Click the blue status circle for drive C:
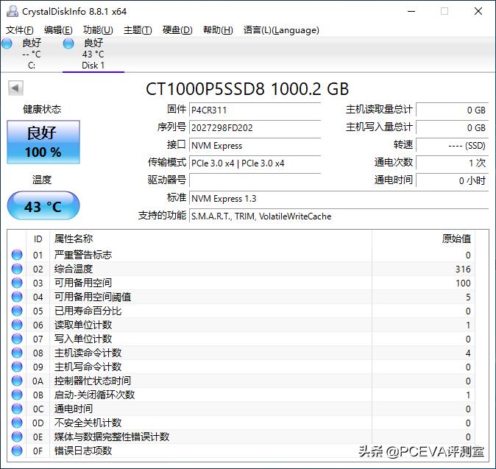The image size is (496, 469). 7,43
